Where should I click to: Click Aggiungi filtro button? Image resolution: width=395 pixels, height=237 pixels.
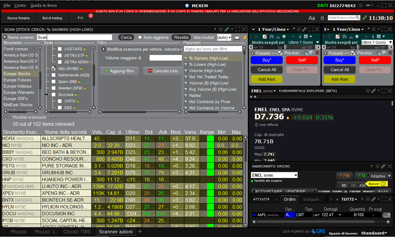click(x=120, y=71)
